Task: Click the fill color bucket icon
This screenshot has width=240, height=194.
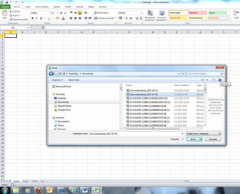Action: tap(57, 18)
